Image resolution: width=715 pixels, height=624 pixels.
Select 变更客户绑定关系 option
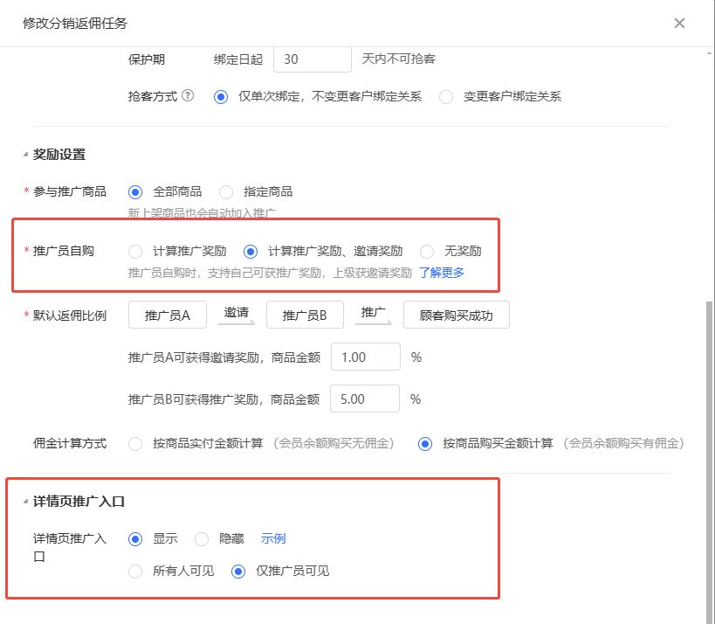click(x=446, y=97)
